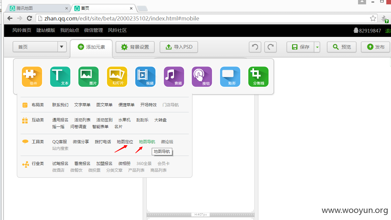Viewport: 391px width, 220px height.
Task: Add the 拨打电话 tool
Action: click(x=103, y=142)
